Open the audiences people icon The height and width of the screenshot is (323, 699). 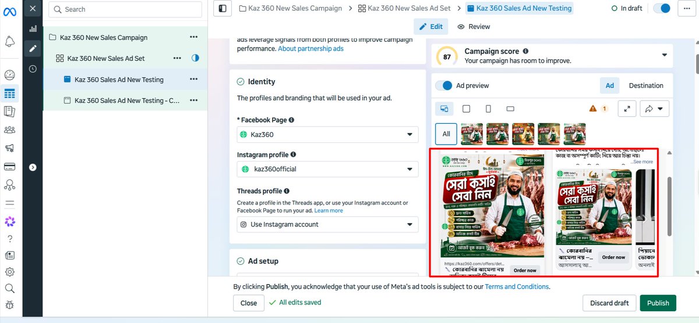[x=10, y=130]
